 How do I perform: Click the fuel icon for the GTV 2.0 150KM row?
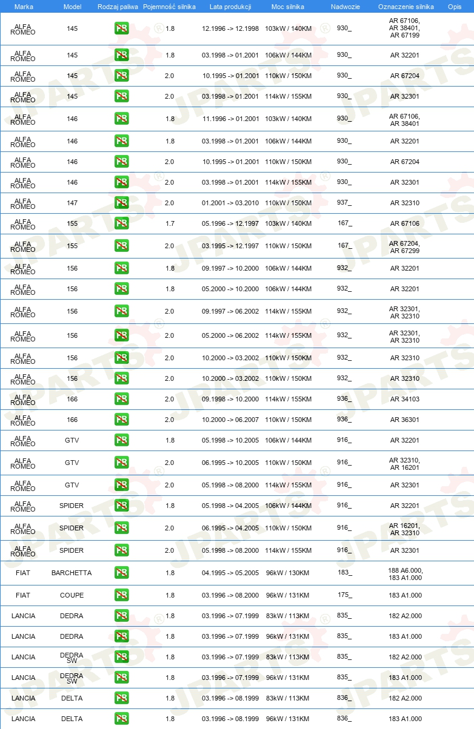[x=122, y=463]
